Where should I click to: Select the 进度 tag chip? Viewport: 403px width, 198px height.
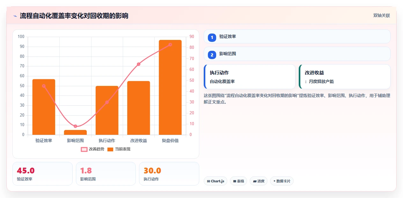(x=259, y=181)
